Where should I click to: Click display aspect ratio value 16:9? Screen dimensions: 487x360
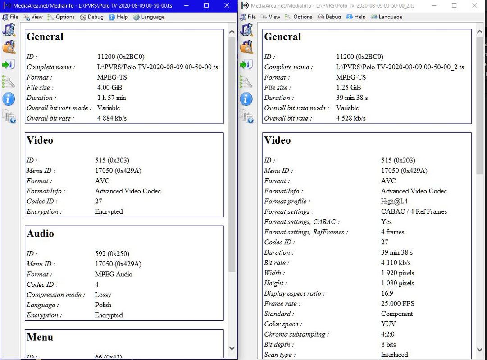click(387, 293)
